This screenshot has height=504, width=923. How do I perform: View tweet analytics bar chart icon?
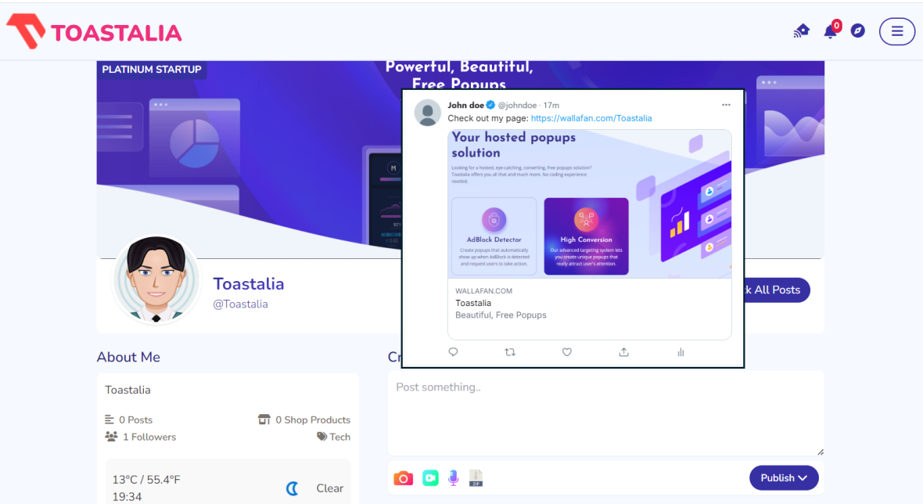click(681, 352)
